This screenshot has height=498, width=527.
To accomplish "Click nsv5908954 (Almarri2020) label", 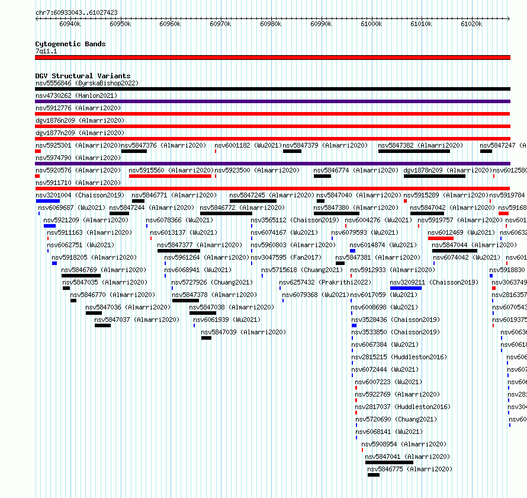I will [x=404, y=444].
